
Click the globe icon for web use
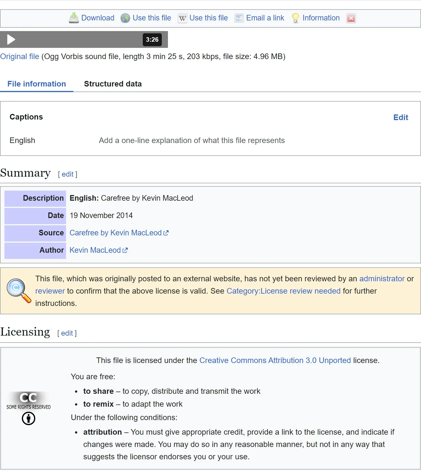(x=125, y=18)
